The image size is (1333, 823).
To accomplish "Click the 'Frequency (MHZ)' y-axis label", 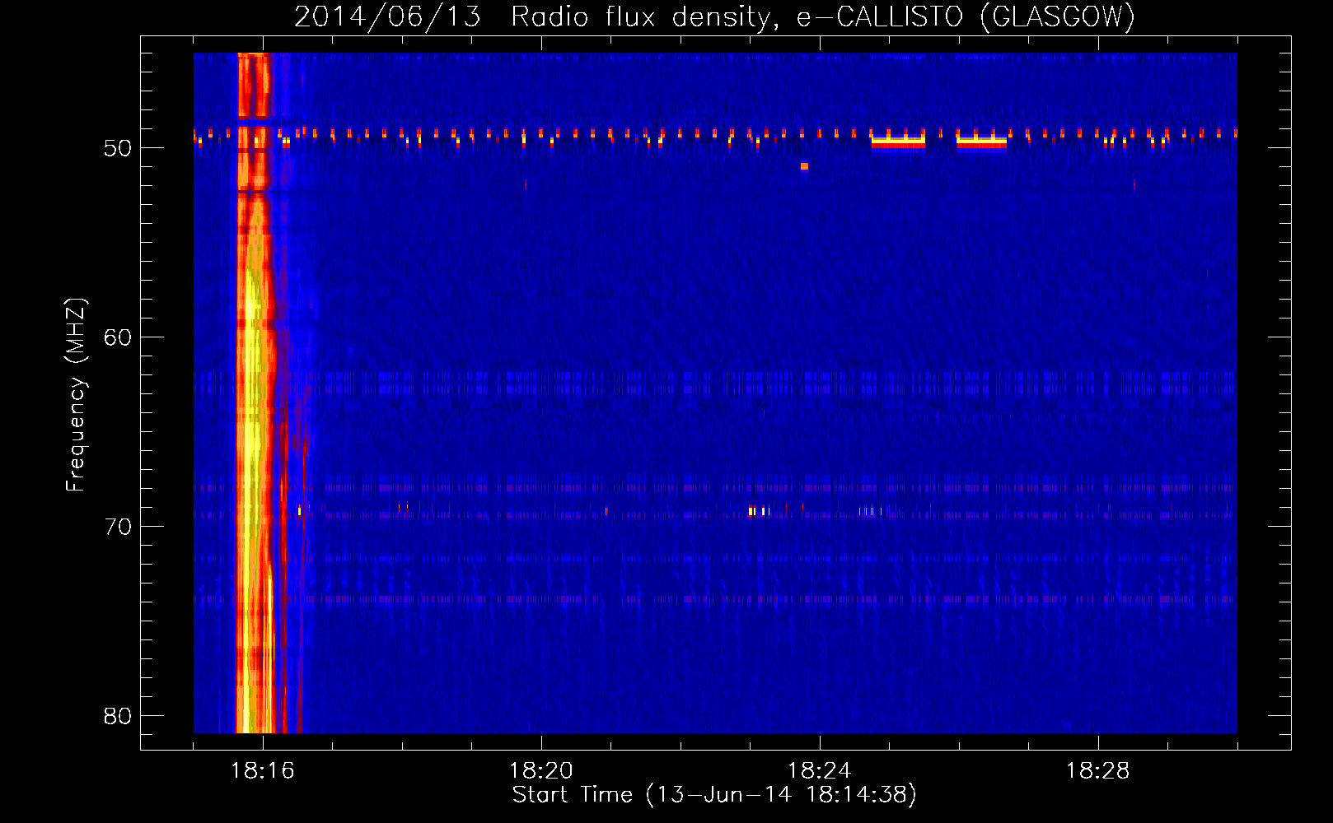I will (x=76, y=395).
